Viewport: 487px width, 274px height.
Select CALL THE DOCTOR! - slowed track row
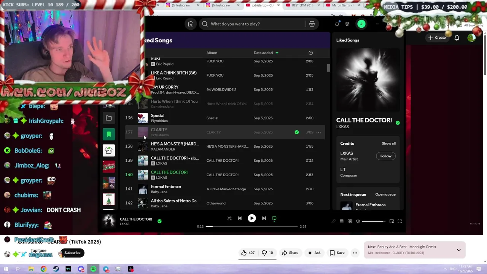[225, 161]
